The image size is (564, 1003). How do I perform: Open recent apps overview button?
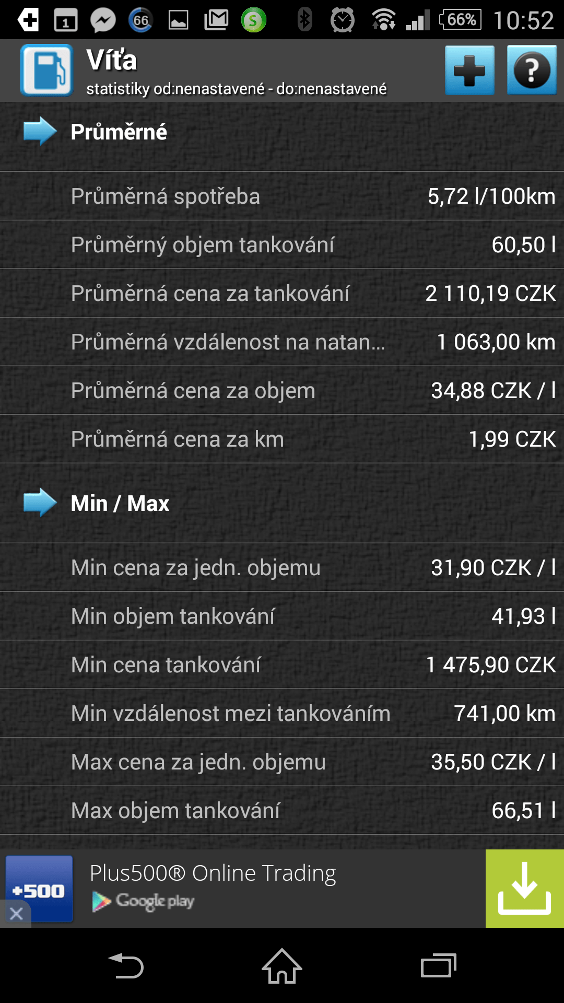pos(439,966)
